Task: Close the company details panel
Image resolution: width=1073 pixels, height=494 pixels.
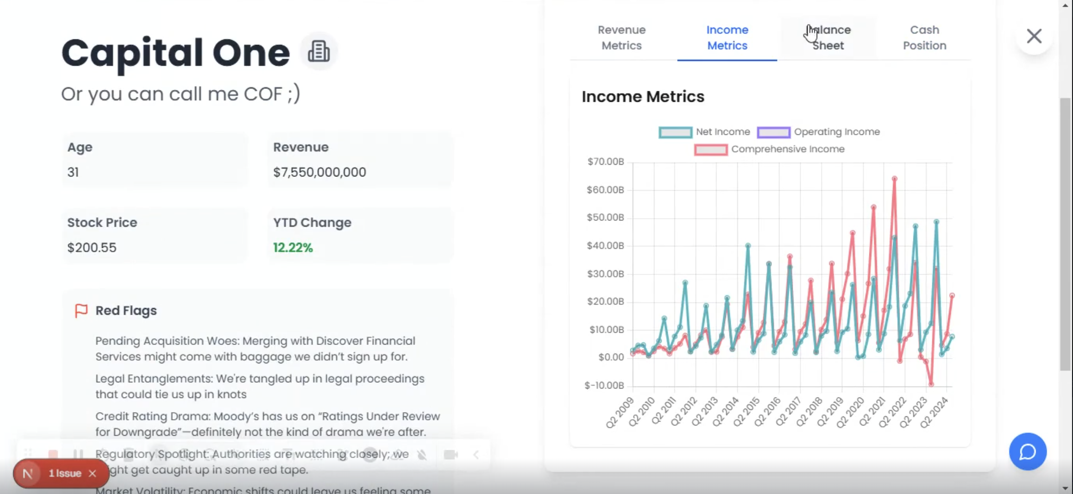Action: [x=1034, y=36]
